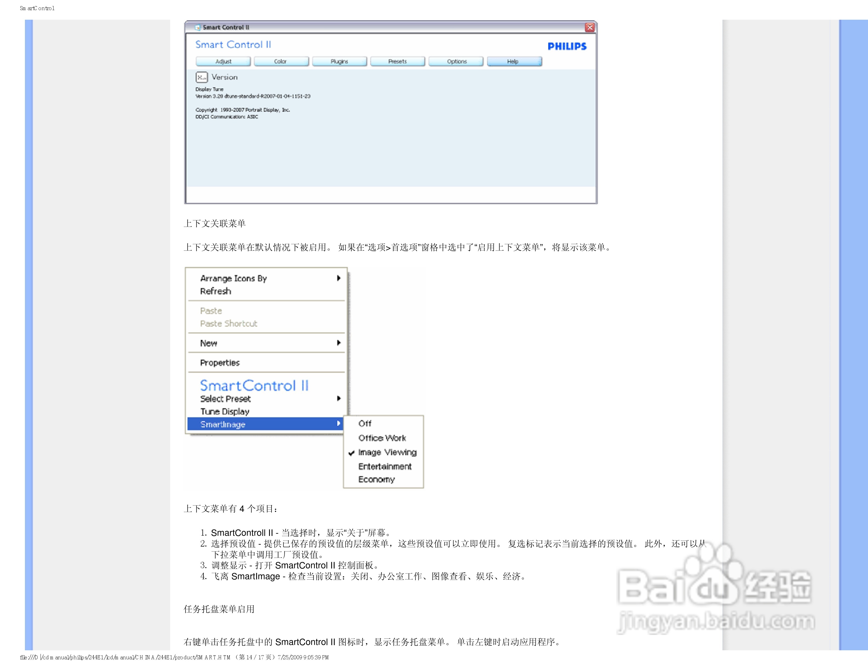Switch to the Color tab

click(281, 61)
